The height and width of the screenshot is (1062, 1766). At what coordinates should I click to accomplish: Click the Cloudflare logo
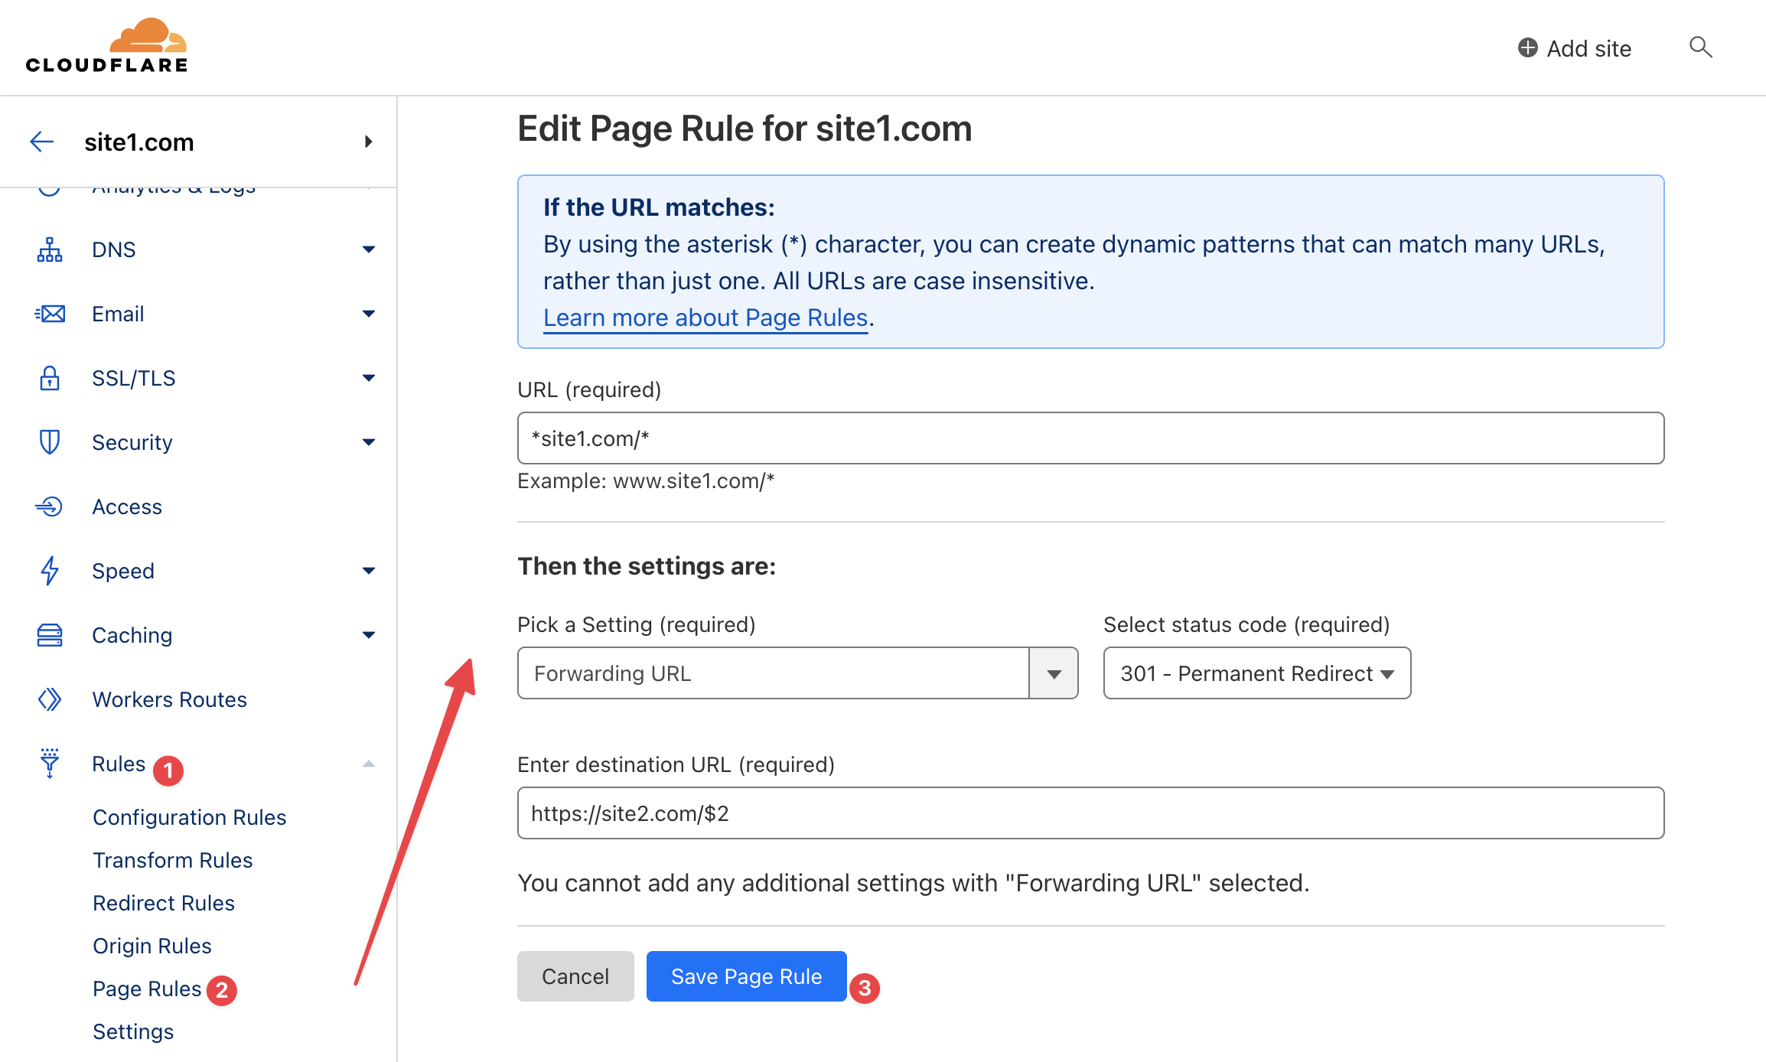click(106, 46)
